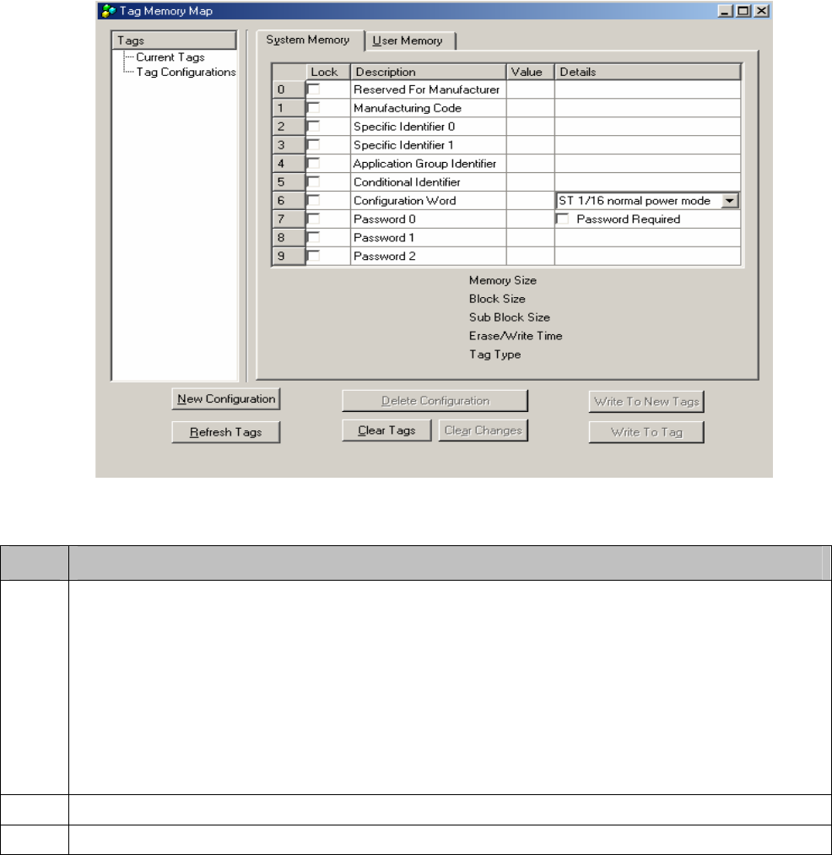Click the Erase/Write Time label

click(516, 336)
